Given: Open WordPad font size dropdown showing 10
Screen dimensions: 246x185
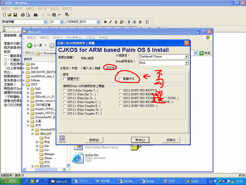Looking at the screenshot, I should (62, 22).
